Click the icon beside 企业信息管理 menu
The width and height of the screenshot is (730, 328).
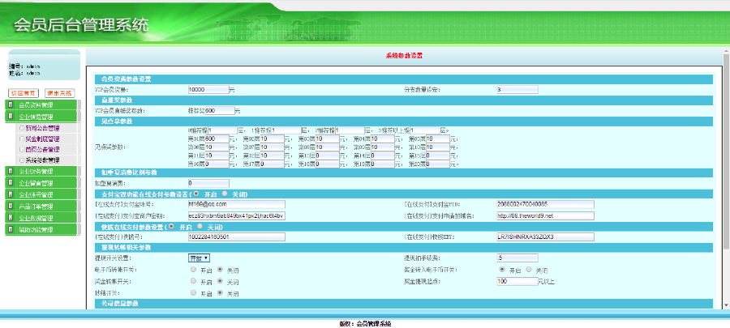click(x=10, y=117)
